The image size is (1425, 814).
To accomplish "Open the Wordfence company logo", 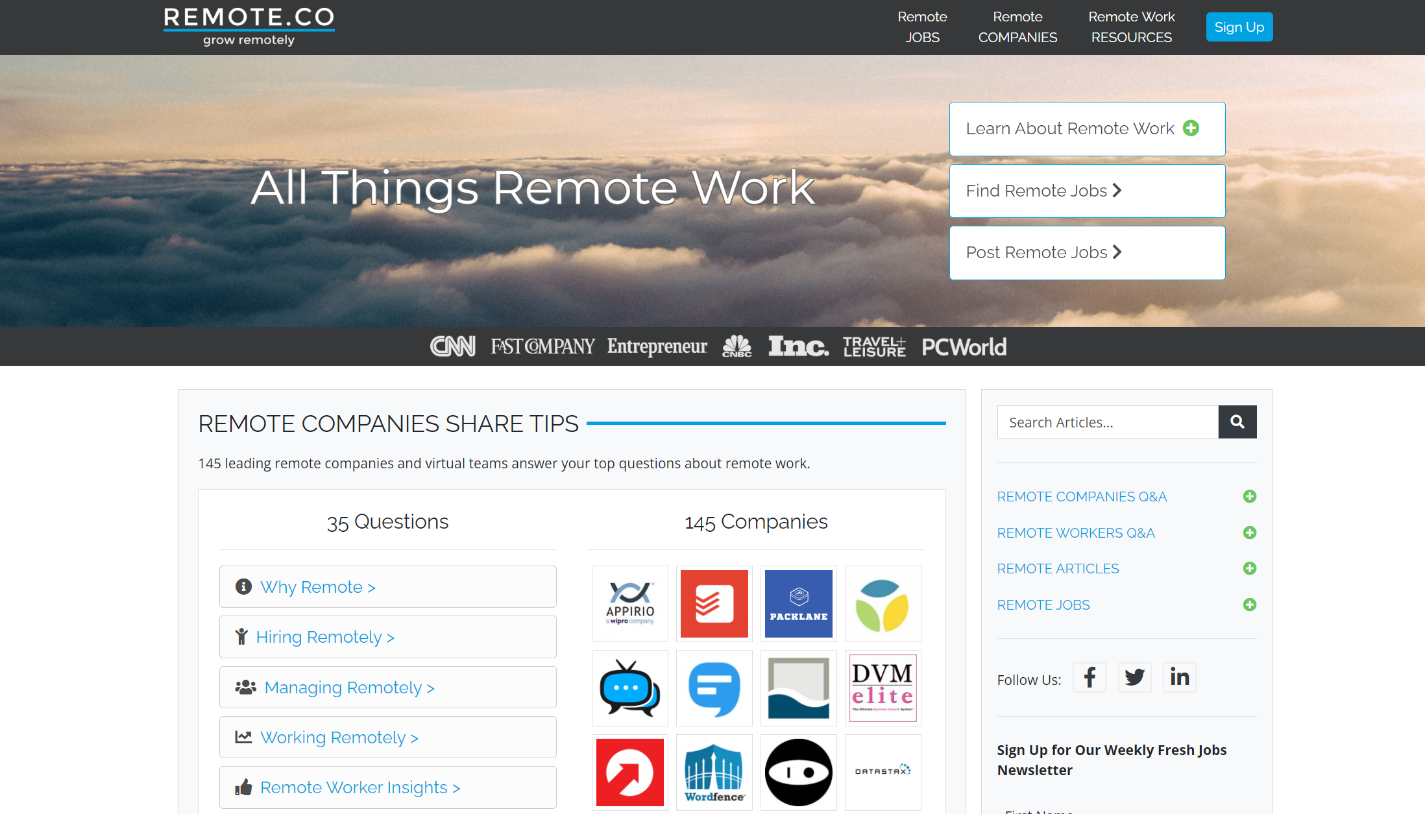I will click(714, 772).
